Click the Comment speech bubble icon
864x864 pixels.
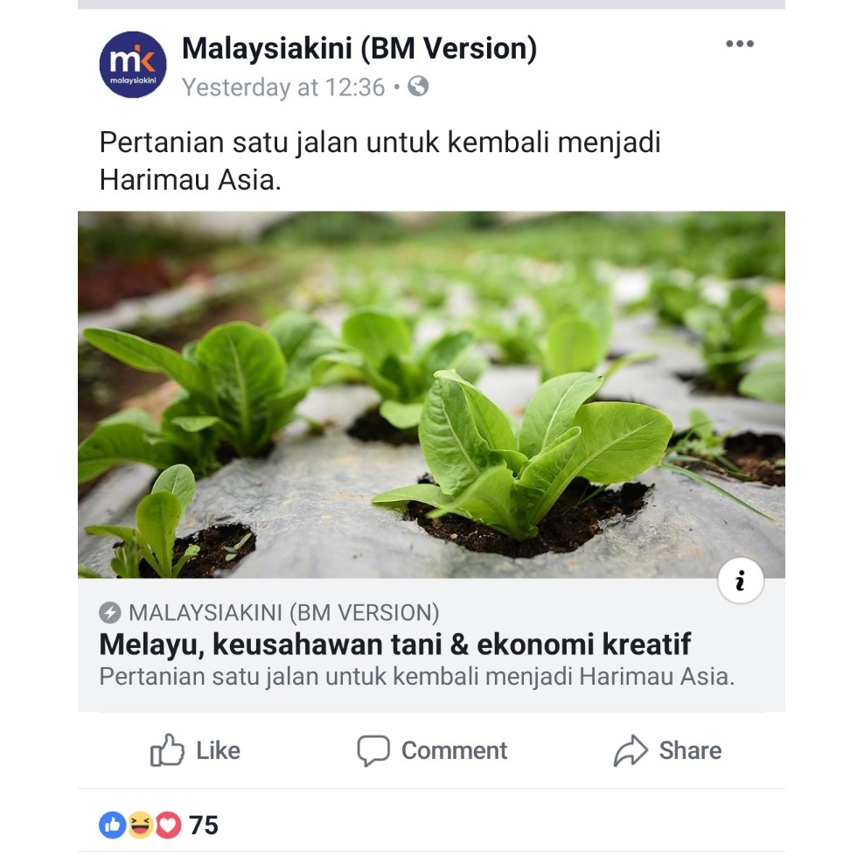(x=373, y=750)
